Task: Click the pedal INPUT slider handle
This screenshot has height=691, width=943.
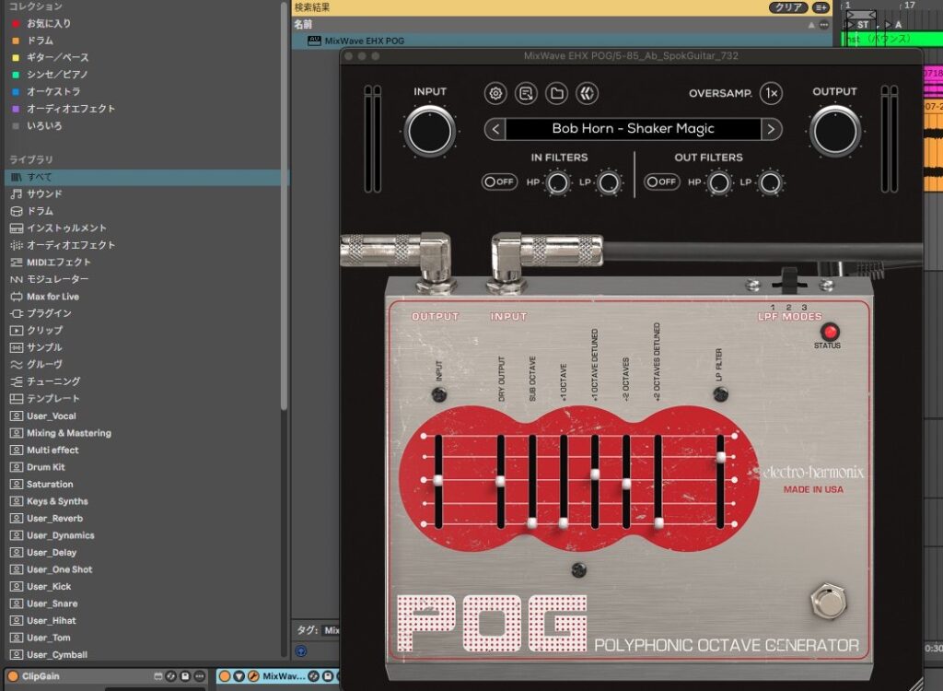Action: 438,480
